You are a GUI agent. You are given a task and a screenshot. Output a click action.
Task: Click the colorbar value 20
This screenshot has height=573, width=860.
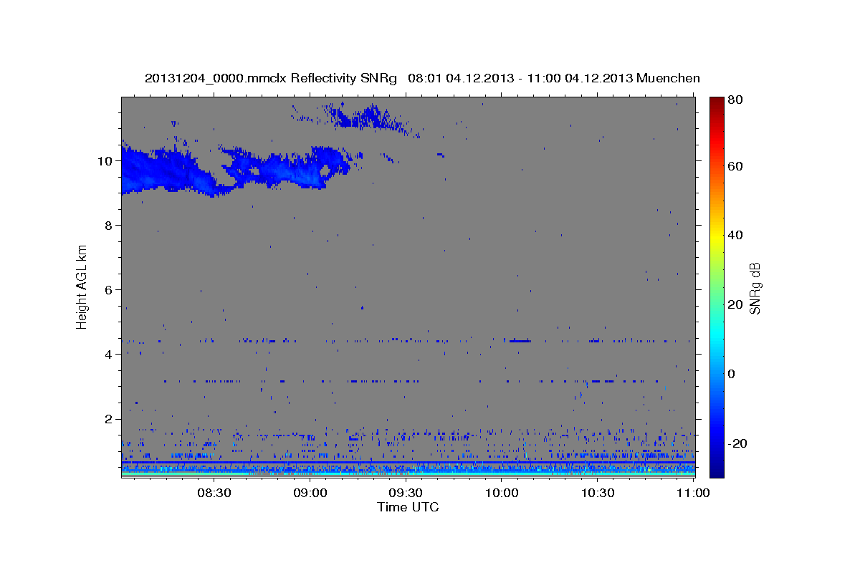(735, 304)
